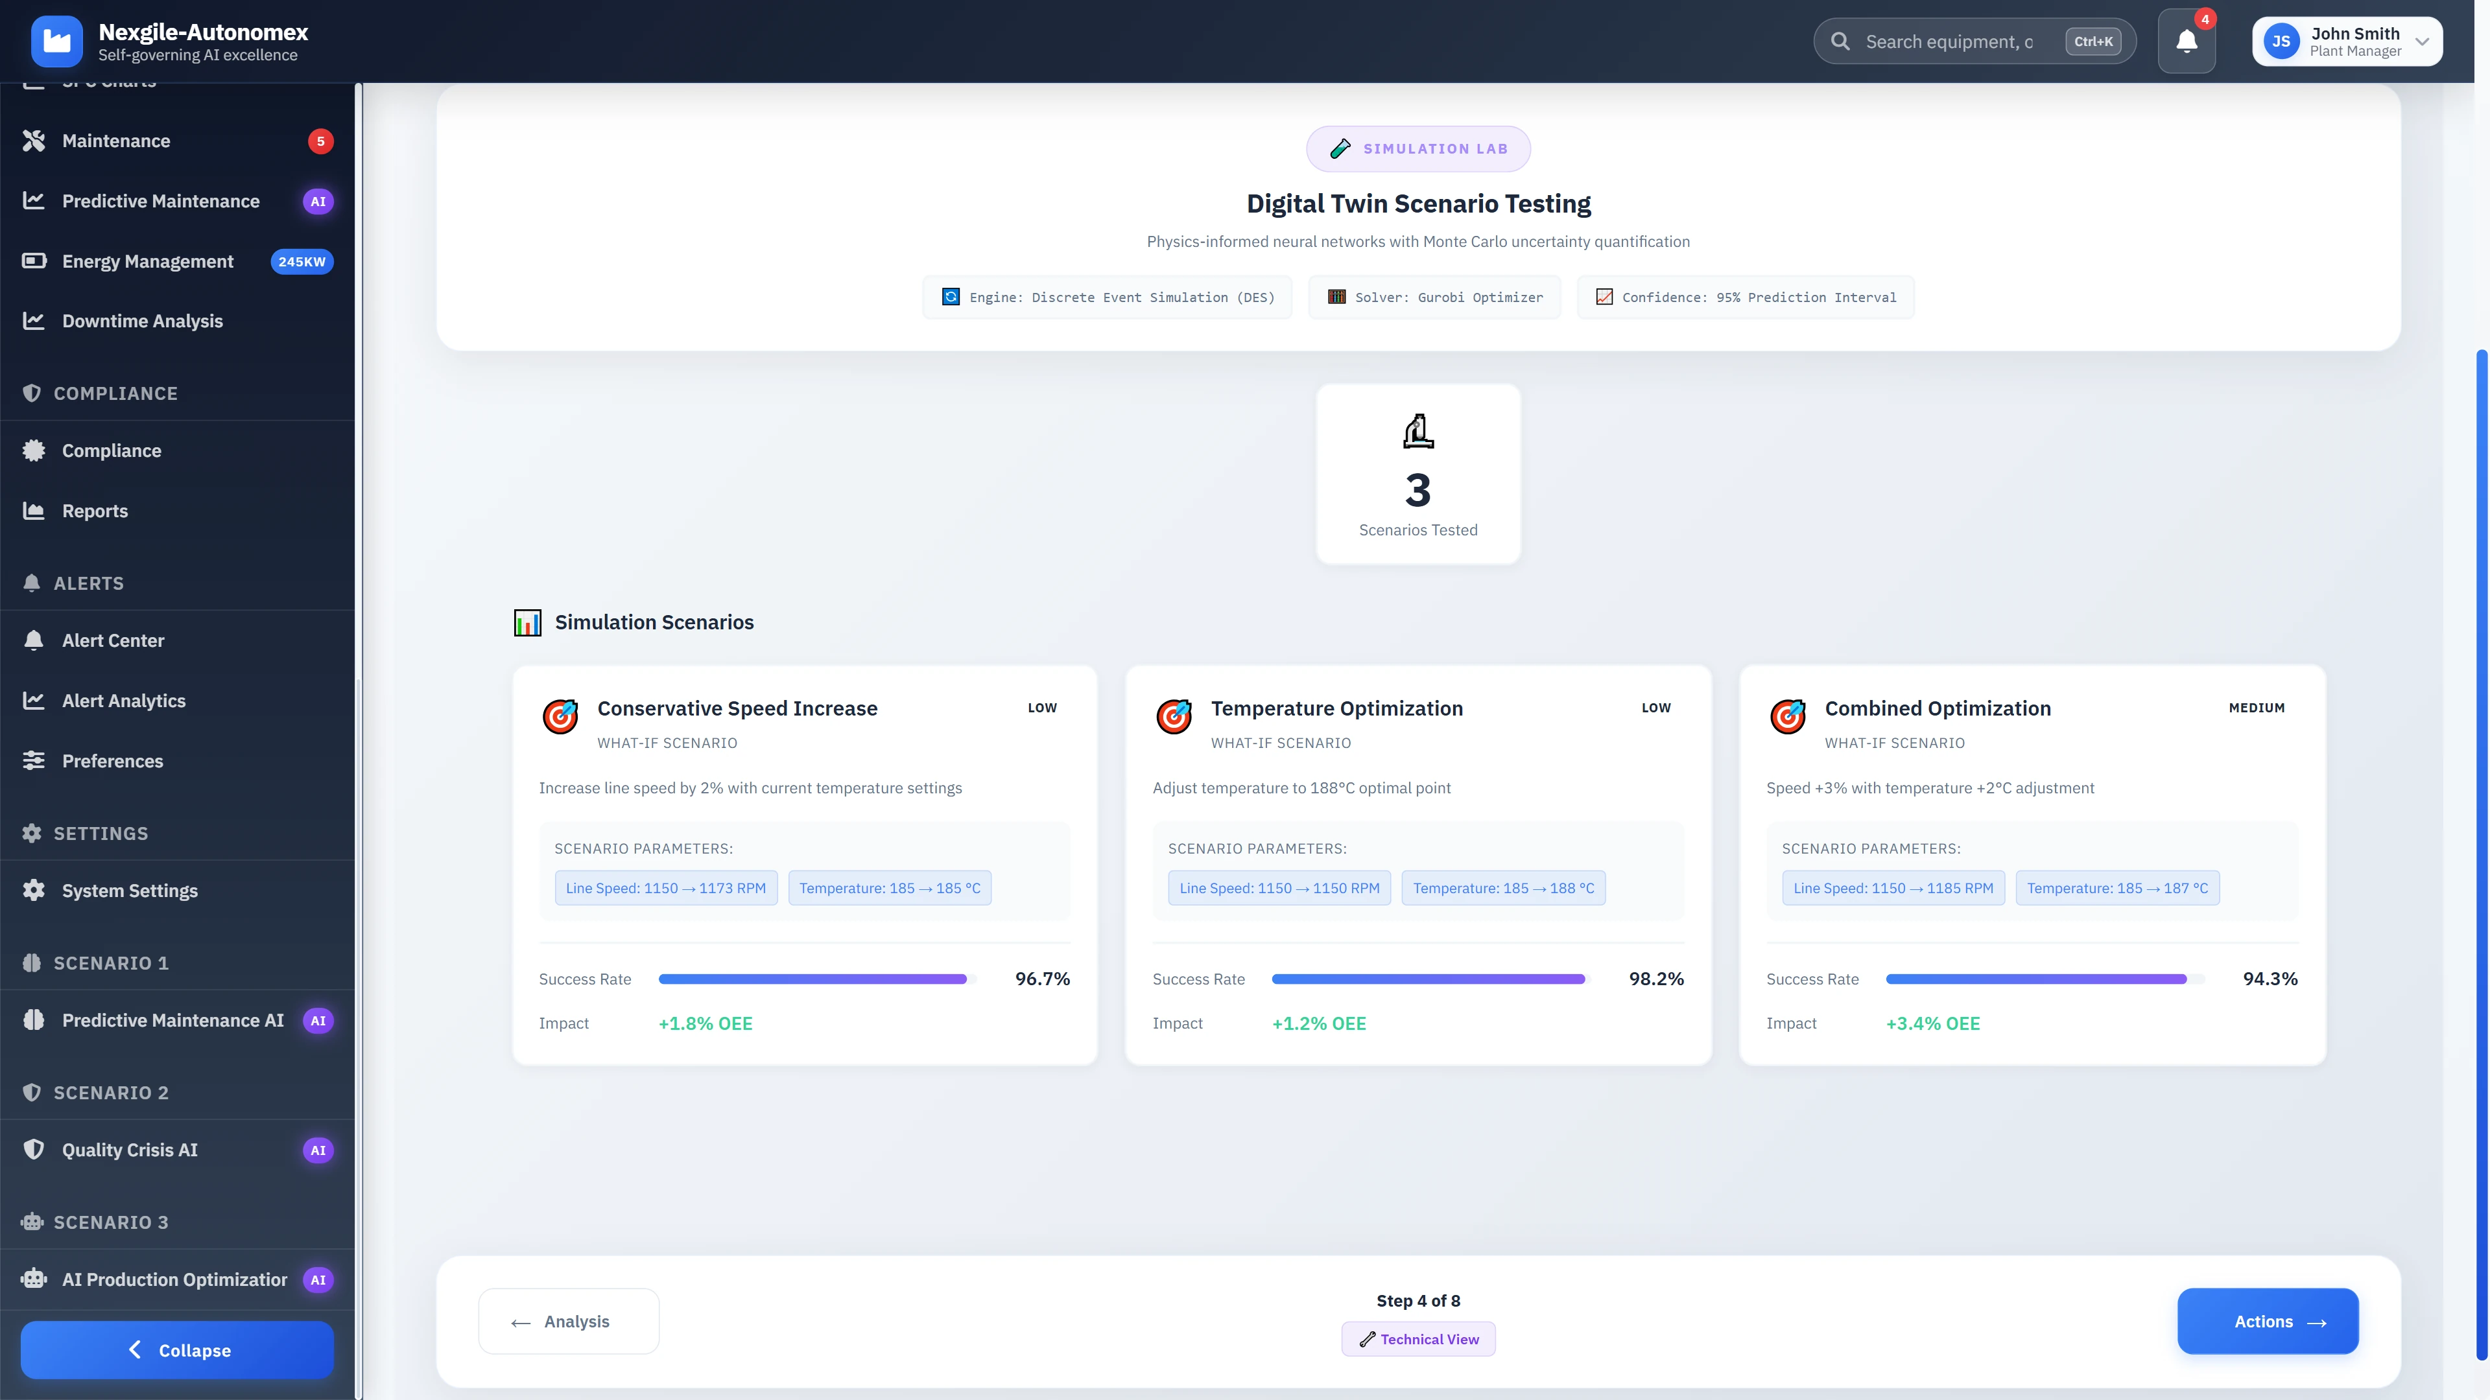
Task: Click the AI Production Optimization robot icon
Action: (34, 1278)
